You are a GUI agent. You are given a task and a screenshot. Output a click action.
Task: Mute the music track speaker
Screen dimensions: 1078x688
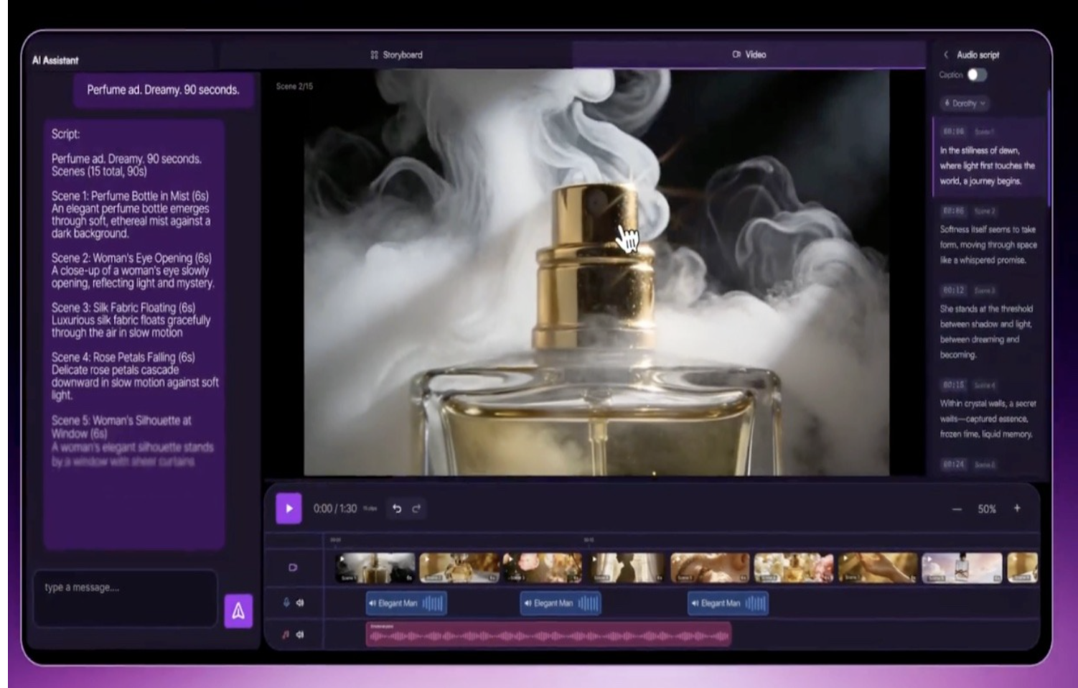tap(300, 635)
